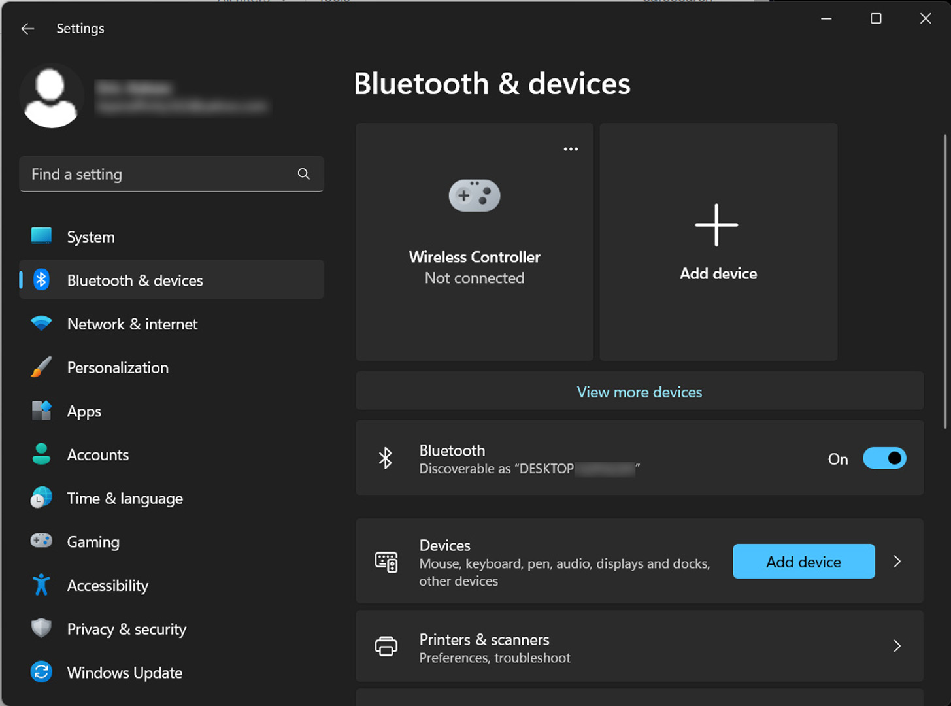Click the Accessibility person icon

pos(41,585)
